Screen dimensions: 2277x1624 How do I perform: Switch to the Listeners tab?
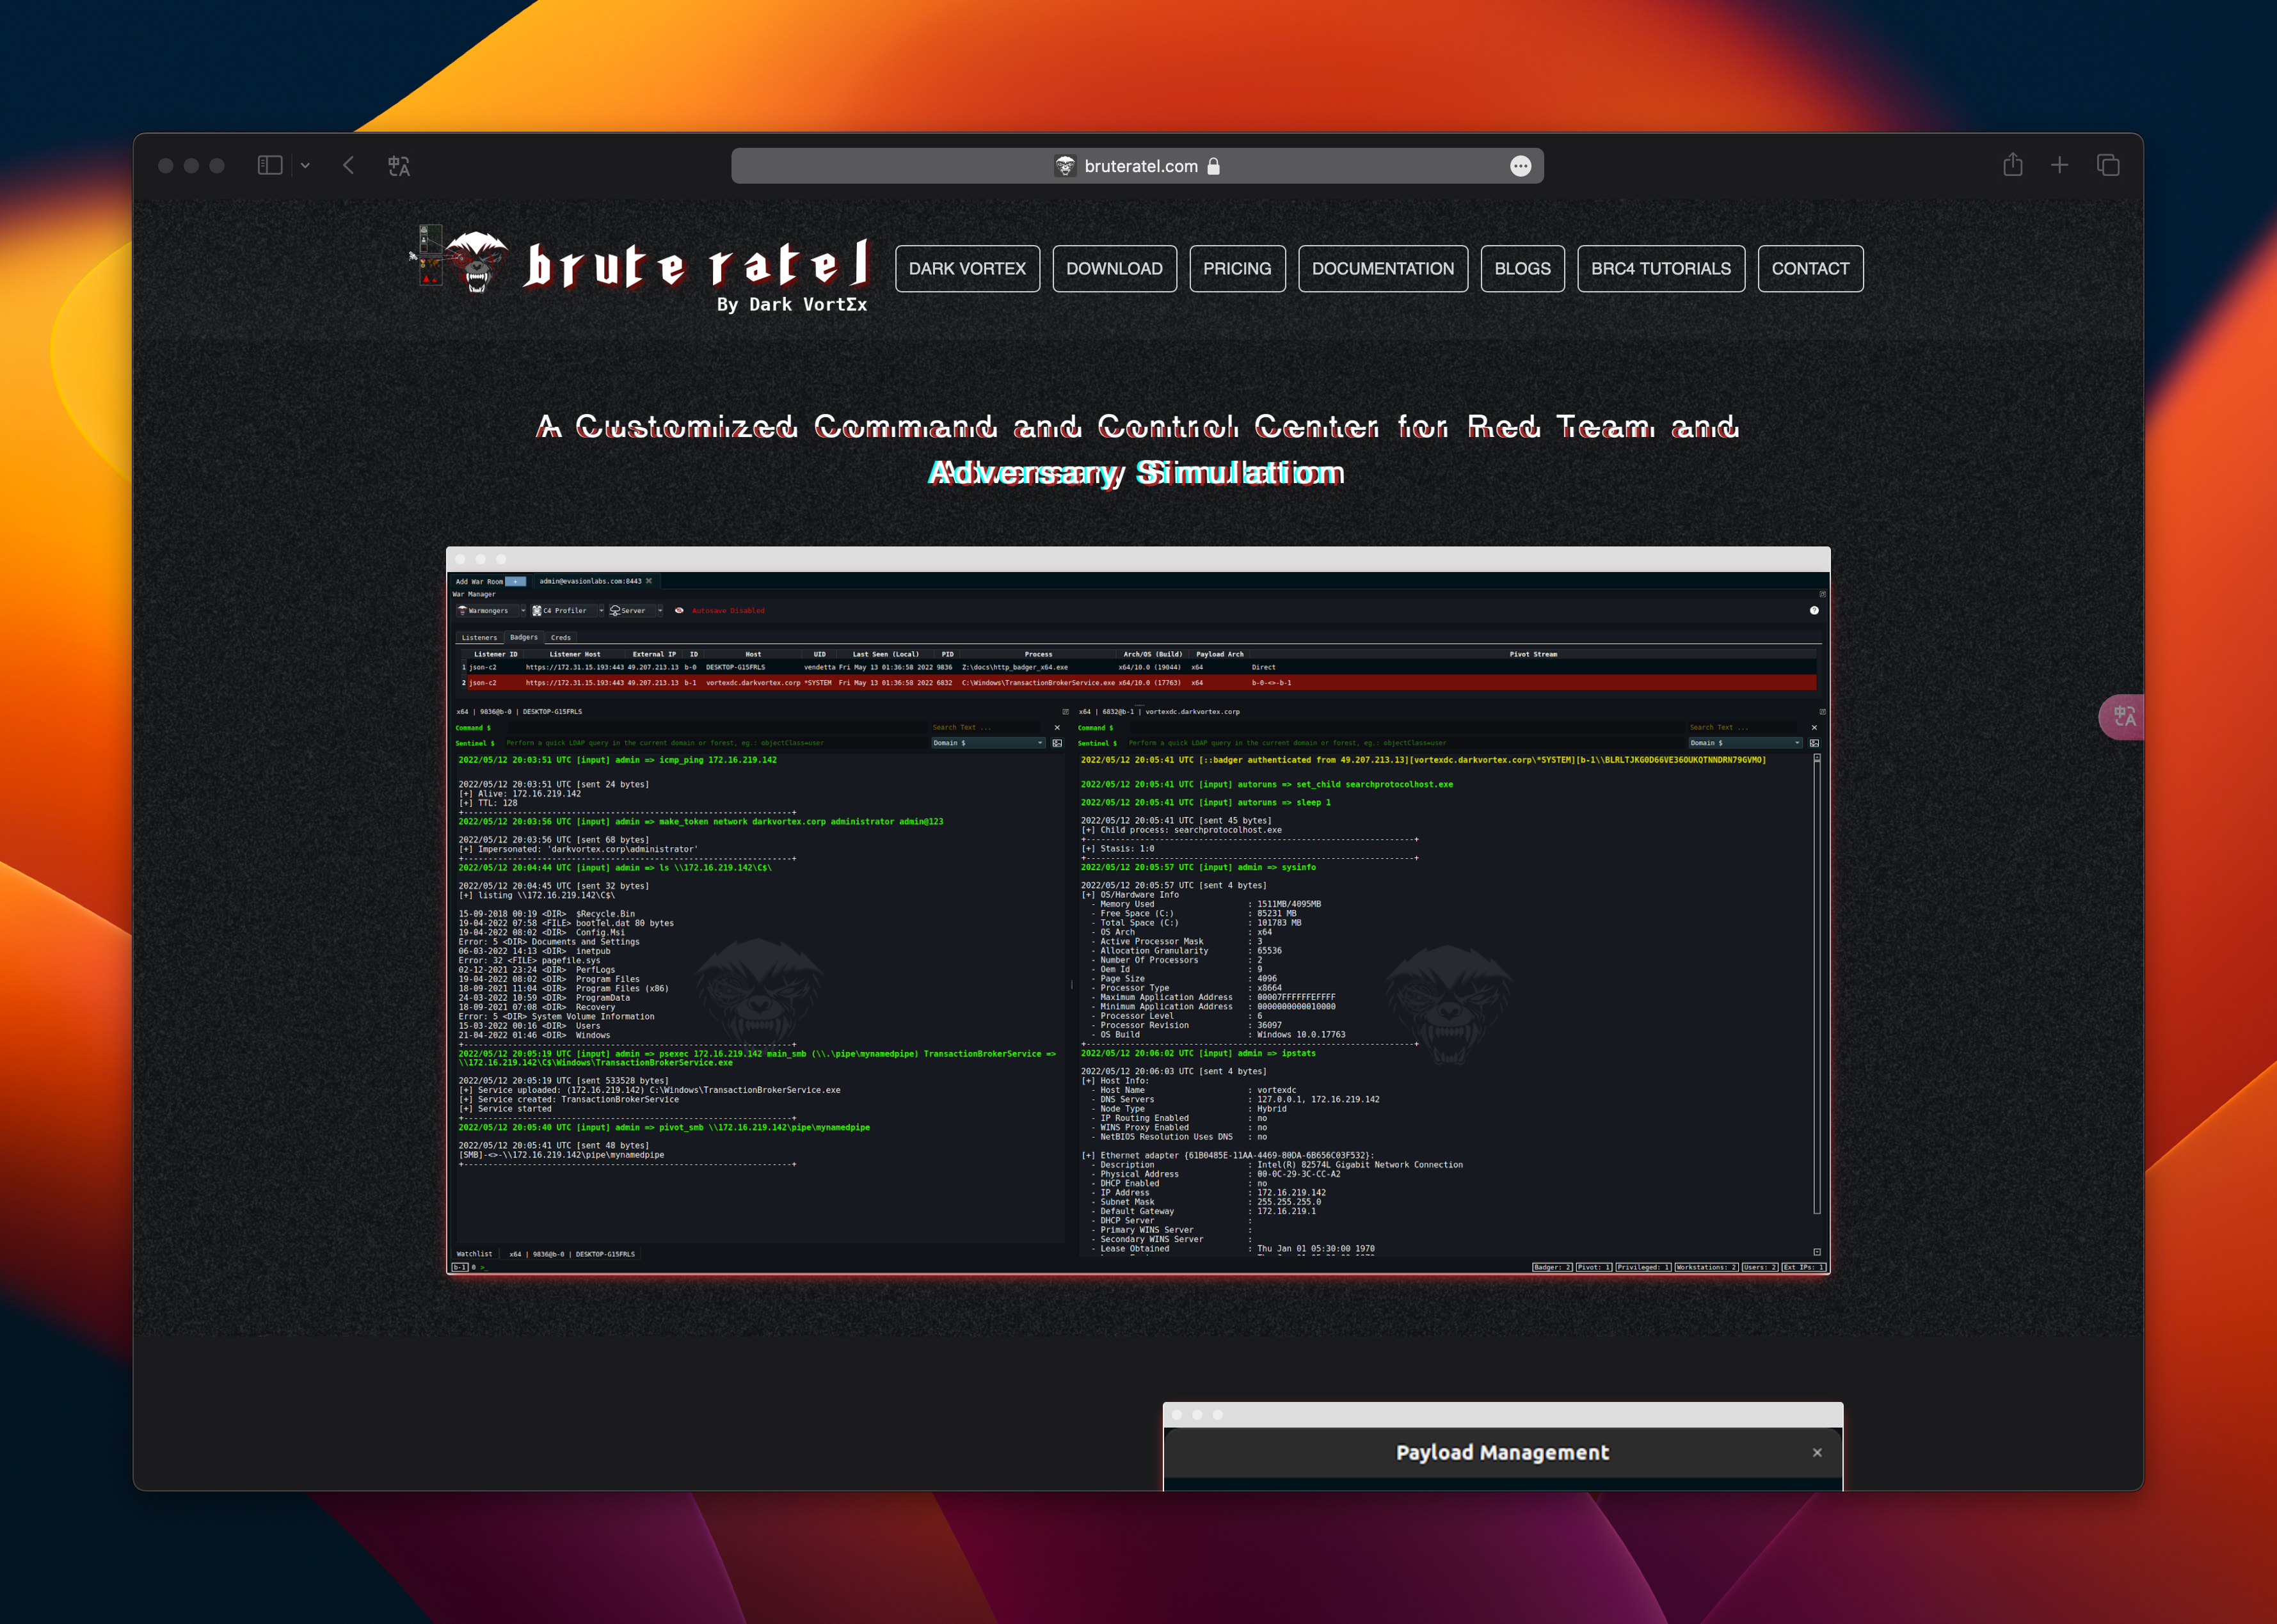[479, 637]
